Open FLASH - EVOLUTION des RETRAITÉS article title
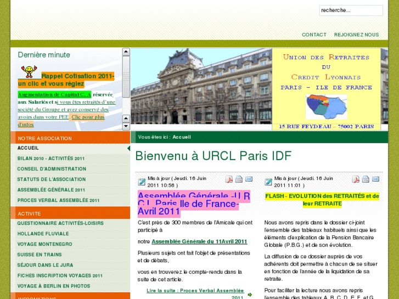The height and width of the screenshot is (299, 399). coord(322,200)
